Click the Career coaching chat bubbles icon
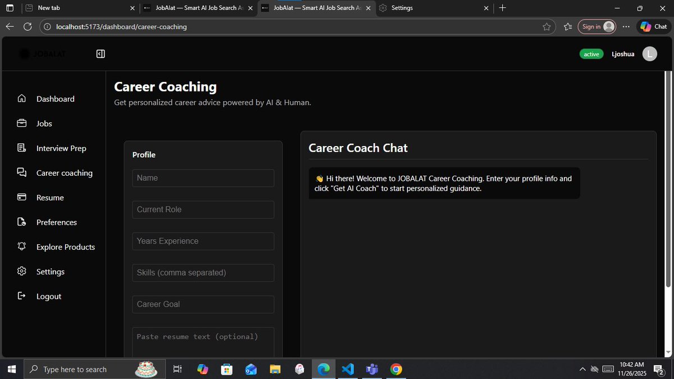The height and width of the screenshot is (379, 674). (22, 172)
